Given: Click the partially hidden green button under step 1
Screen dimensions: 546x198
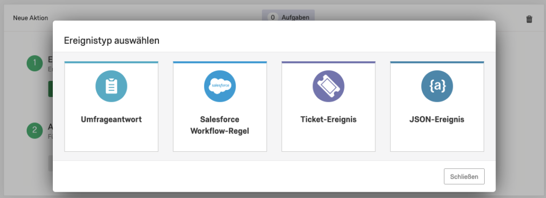Looking at the screenshot, I should (51, 89).
